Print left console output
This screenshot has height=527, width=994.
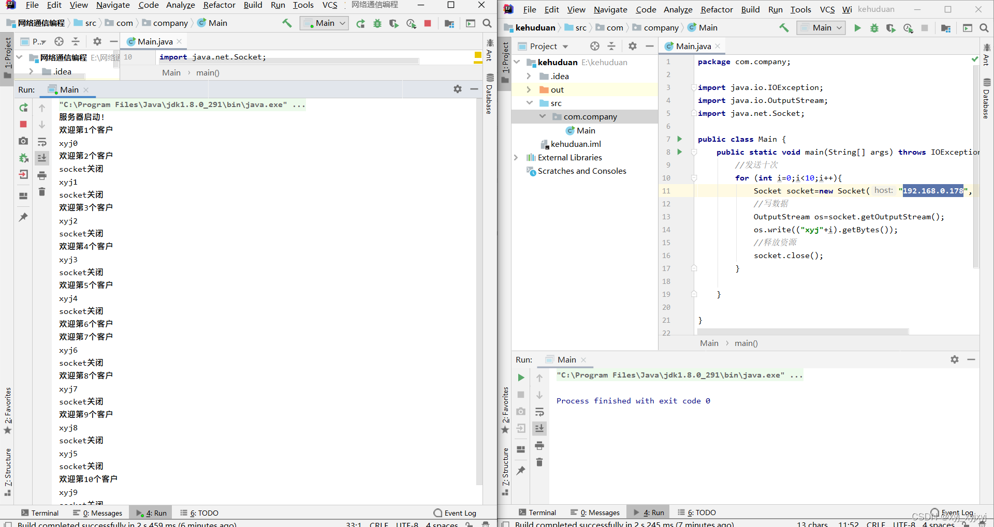coord(42,175)
